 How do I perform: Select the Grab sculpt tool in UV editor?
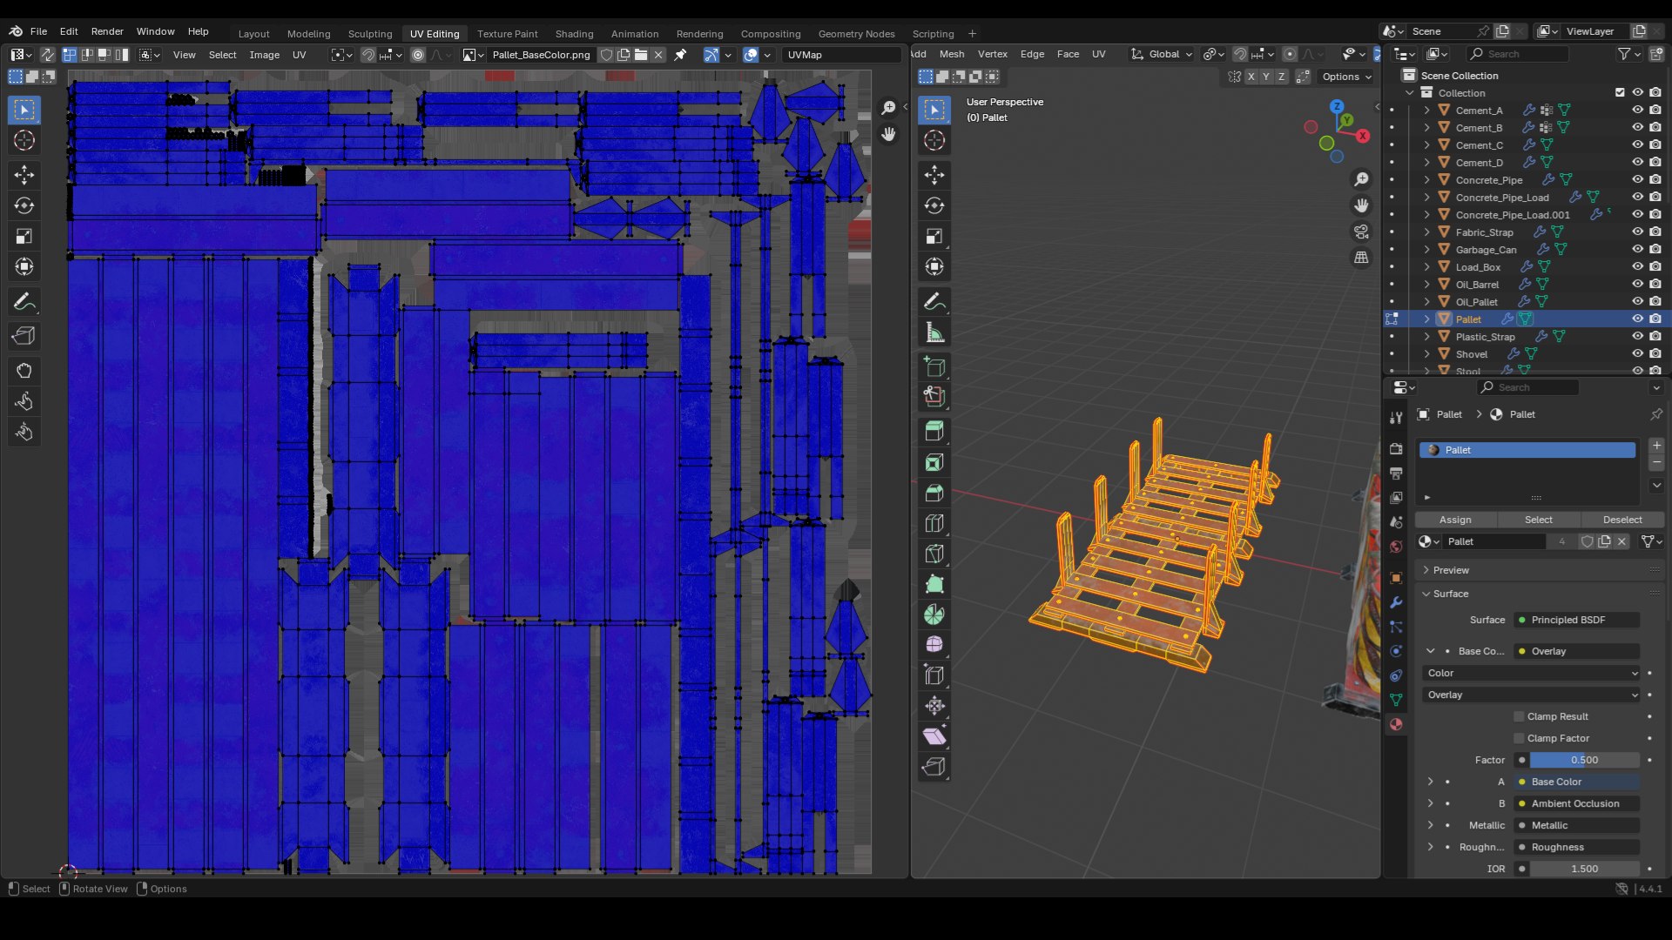pos(24,371)
